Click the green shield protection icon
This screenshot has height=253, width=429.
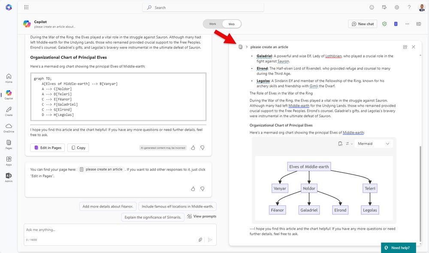[384, 24]
